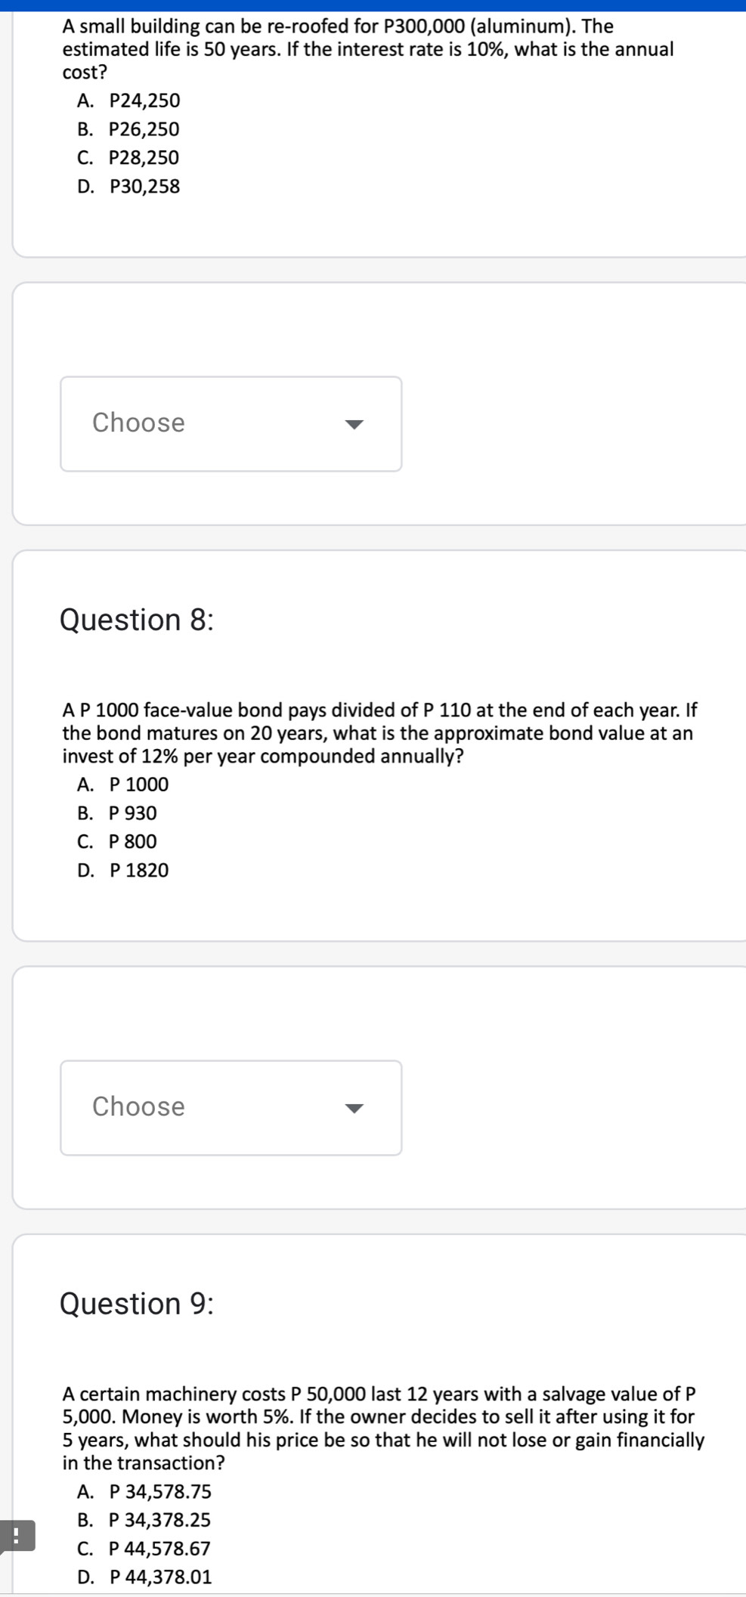Click option B. P 930
The height and width of the screenshot is (1597, 746).
click(x=117, y=813)
